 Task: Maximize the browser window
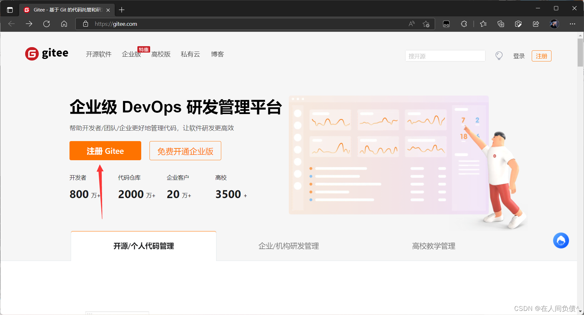tap(556, 8)
